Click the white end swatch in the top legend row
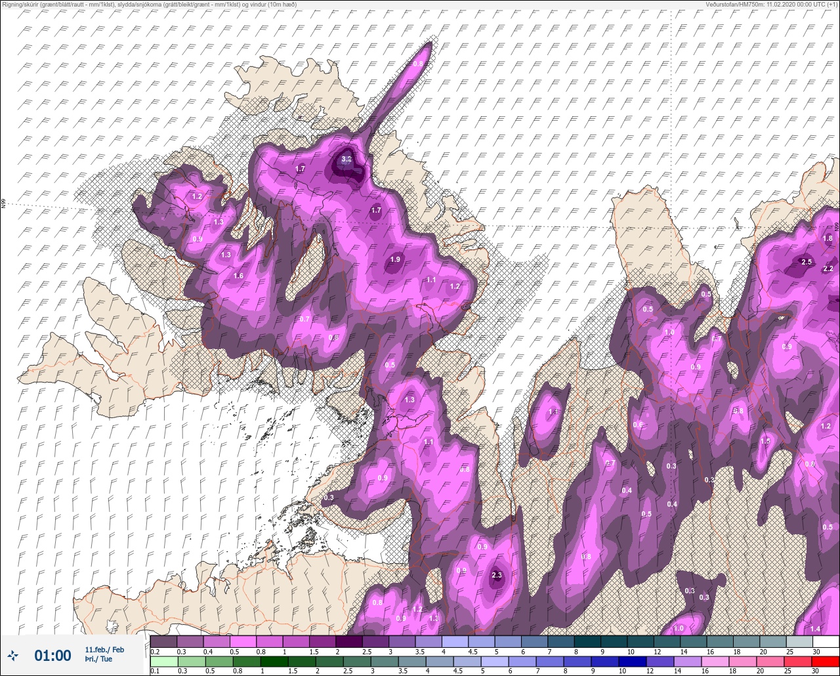Screen dimensions: 840x676 pyautogui.click(x=826, y=641)
